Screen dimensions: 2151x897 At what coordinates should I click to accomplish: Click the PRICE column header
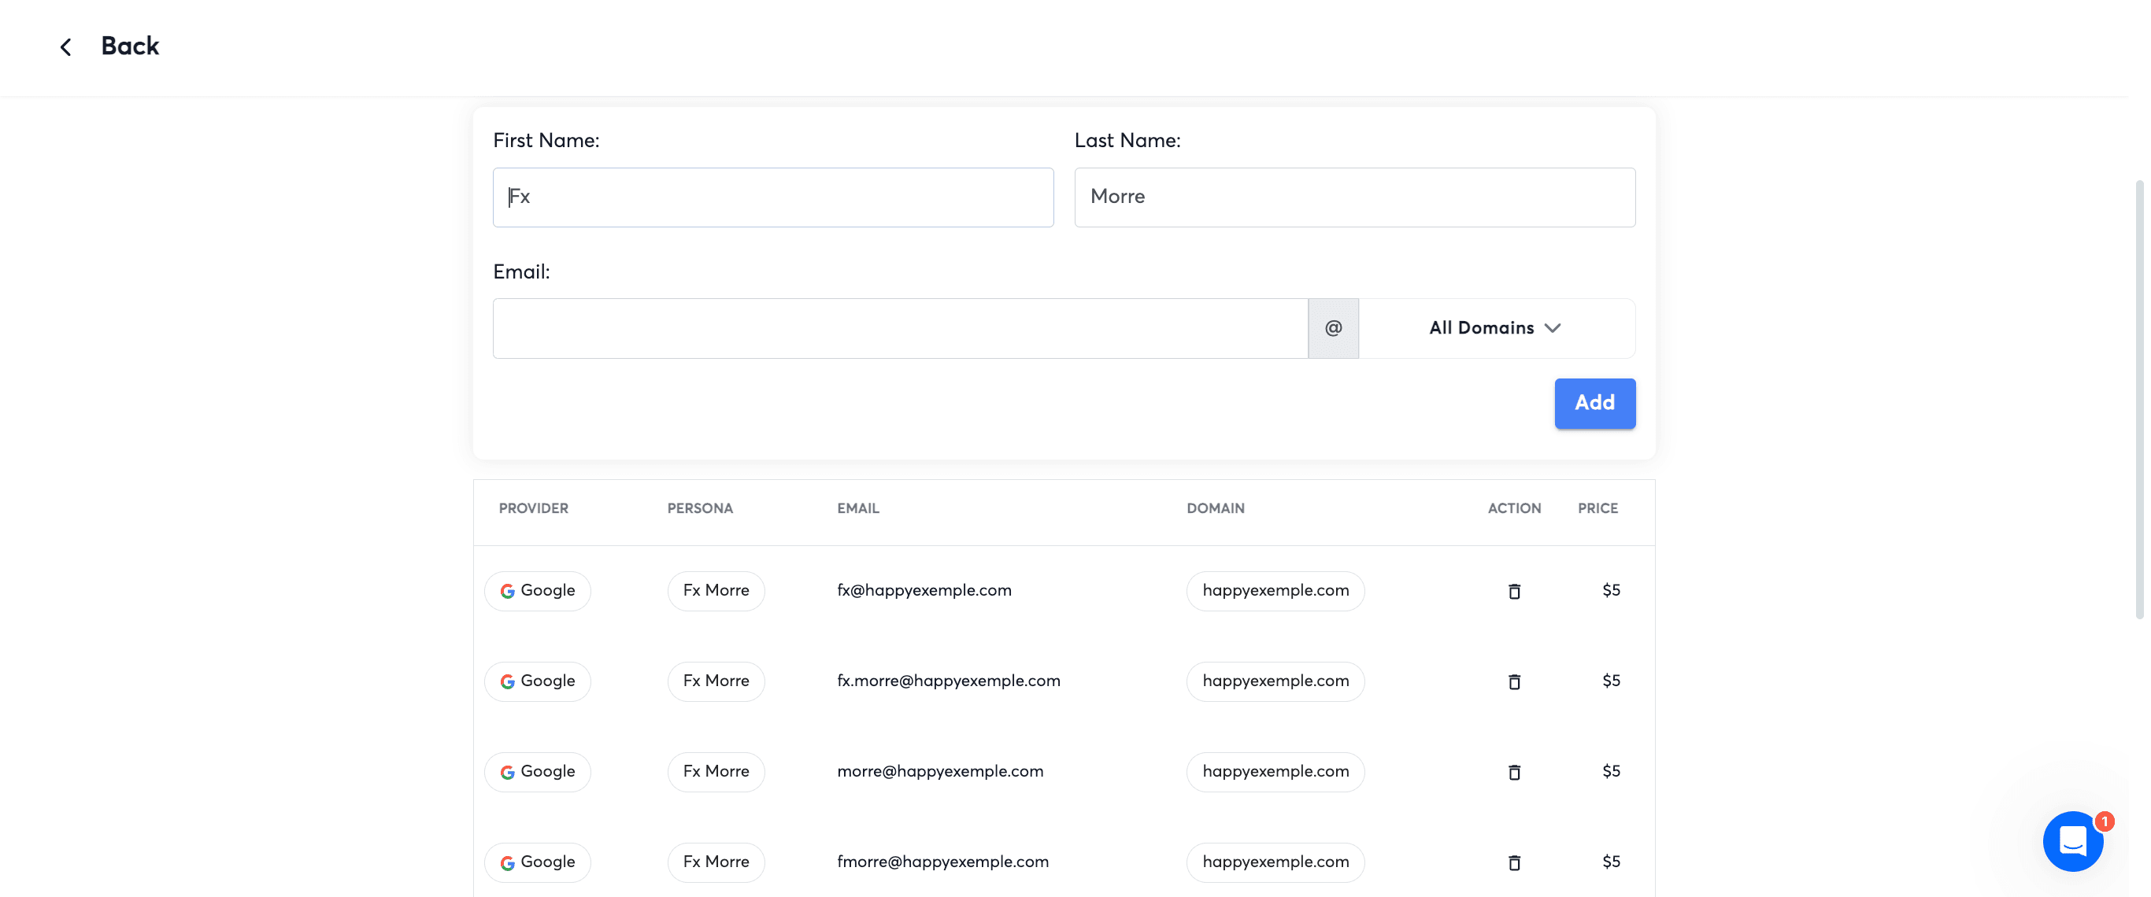1598,508
